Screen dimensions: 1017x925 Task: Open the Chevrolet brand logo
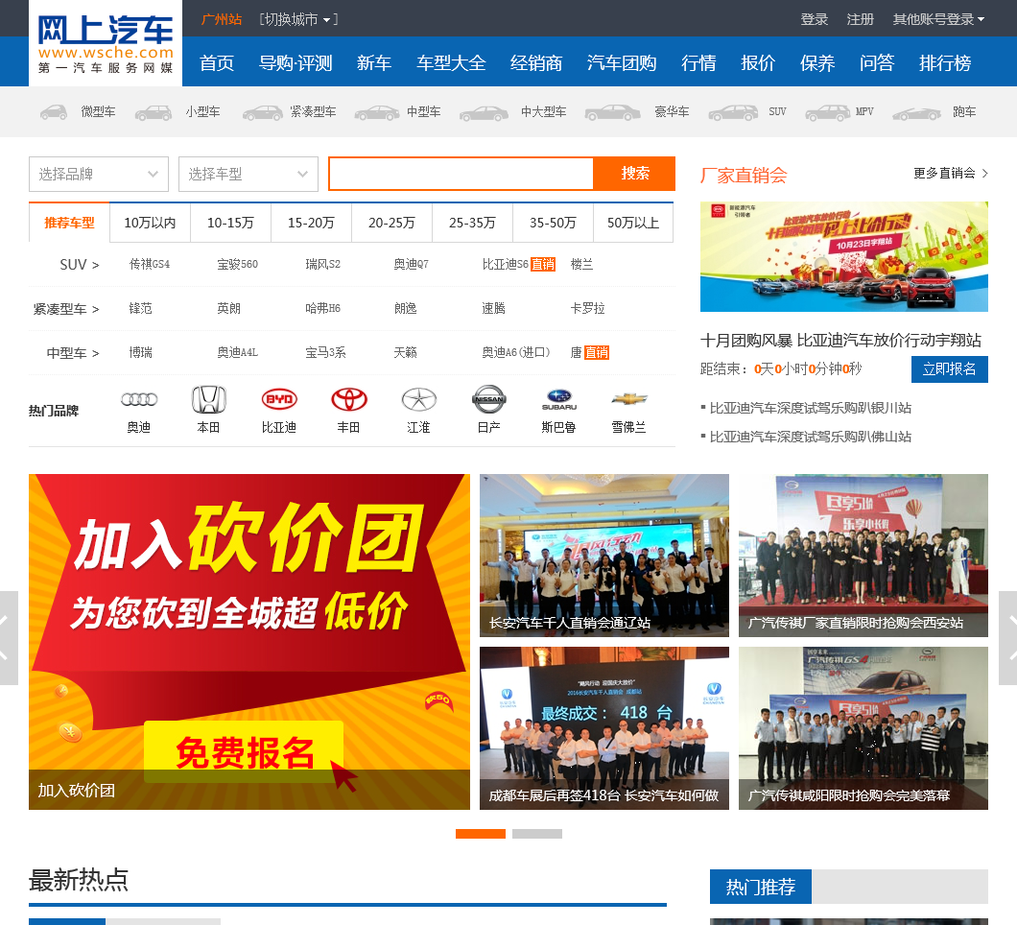coord(629,399)
